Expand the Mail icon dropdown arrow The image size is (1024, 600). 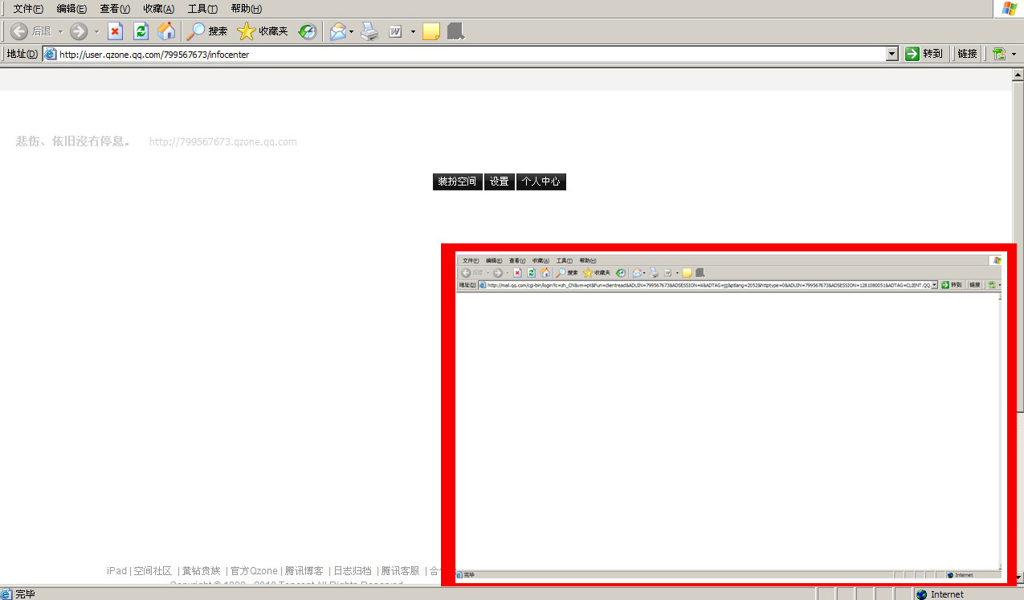[352, 31]
